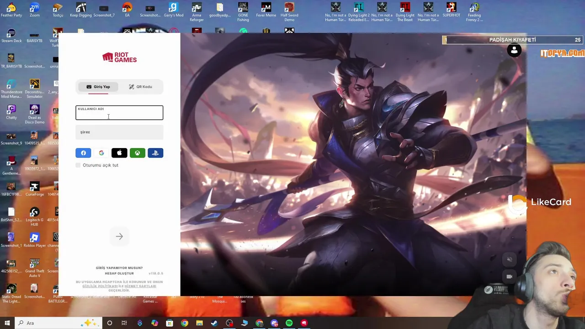Open the Garry's Mod desktop shortcut
This screenshot has height=329, width=585.
[x=173, y=11]
